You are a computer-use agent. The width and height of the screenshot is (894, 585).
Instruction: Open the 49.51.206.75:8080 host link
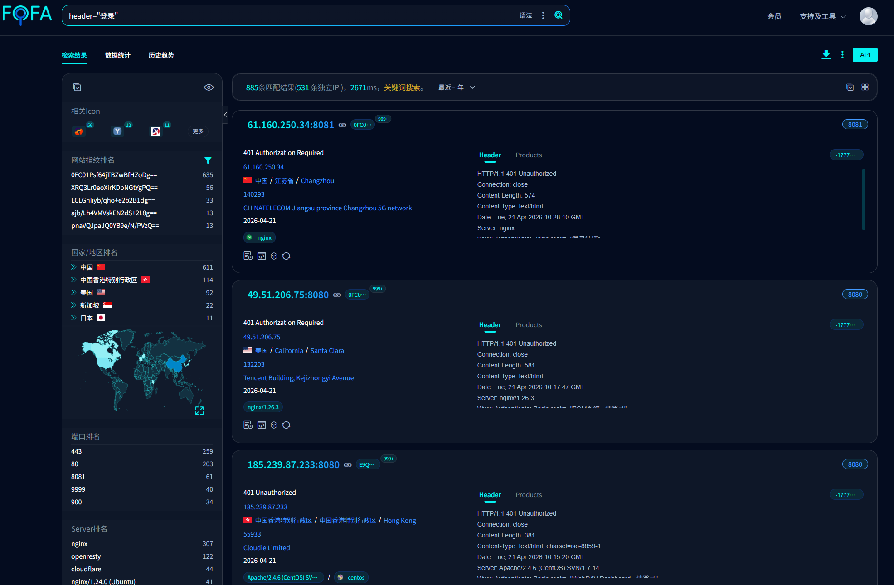(x=288, y=295)
